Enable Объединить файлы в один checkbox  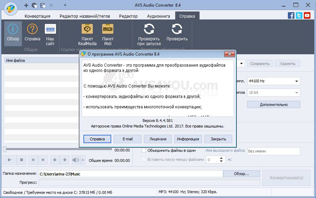(144, 150)
